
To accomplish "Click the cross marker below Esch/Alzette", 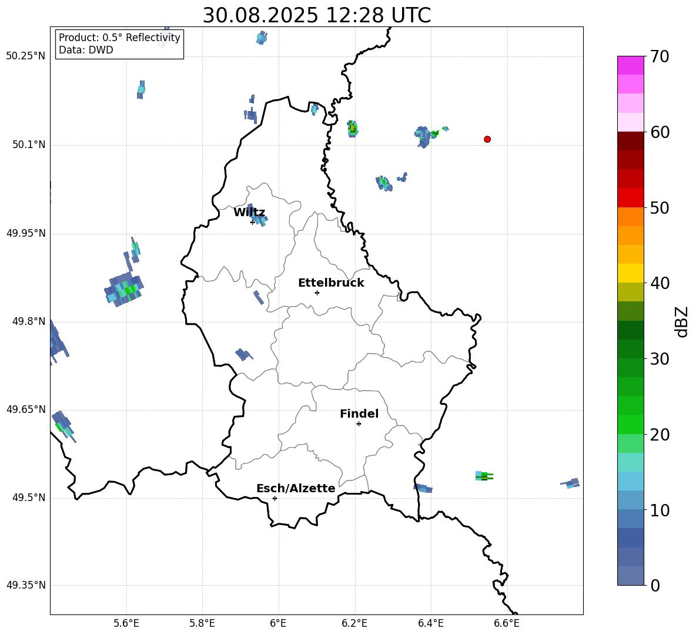I will pyautogui.click(x=275, y=498).
